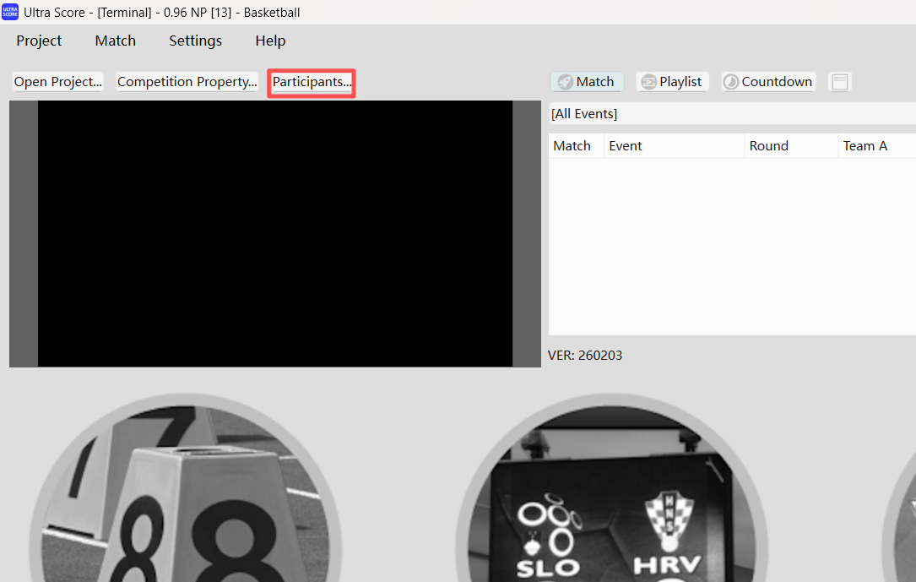Click the highlighted Participants... button
916x582 pixels.
(312, 82)
